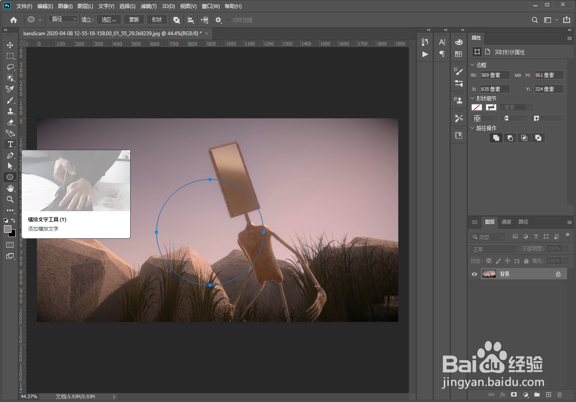The width and height of the screenshot is (576, 402).
Task: Select the Hand tool
Action: pos(10,188)
